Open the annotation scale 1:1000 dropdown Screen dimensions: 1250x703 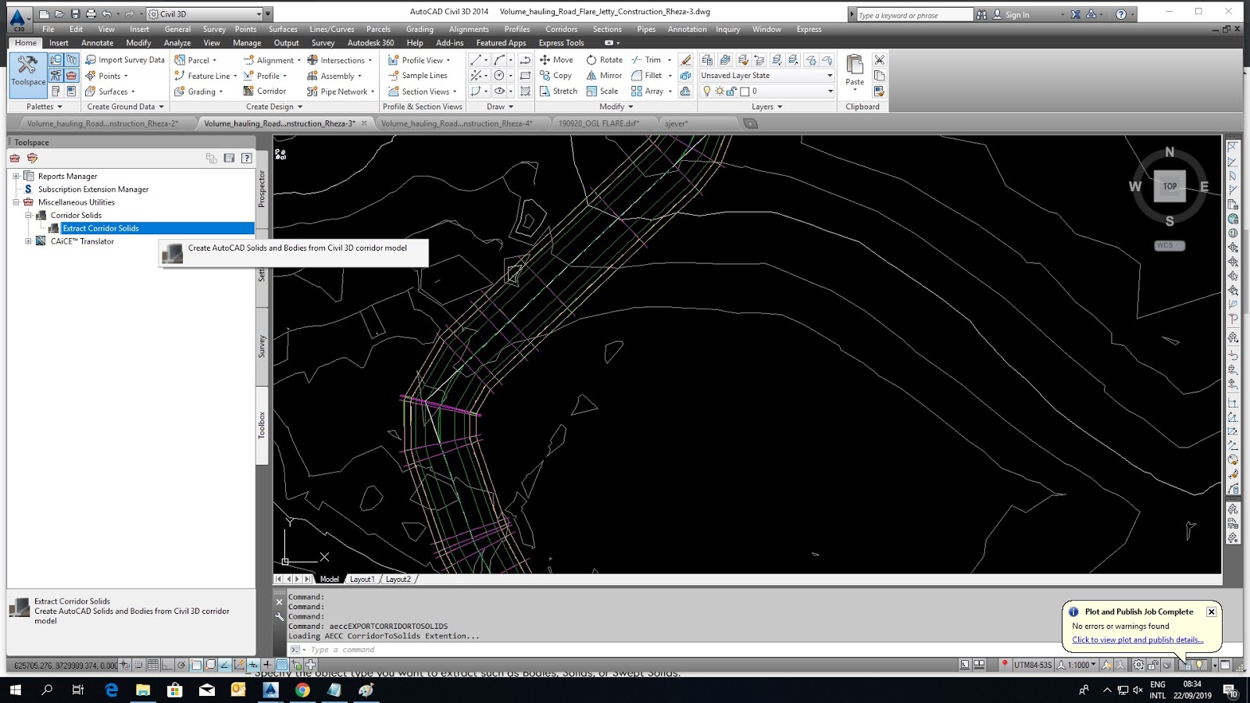coord(1082,665)
